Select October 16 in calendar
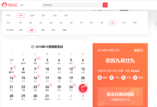The height and width of the screenshot is (107, 157). coord(35,79)
